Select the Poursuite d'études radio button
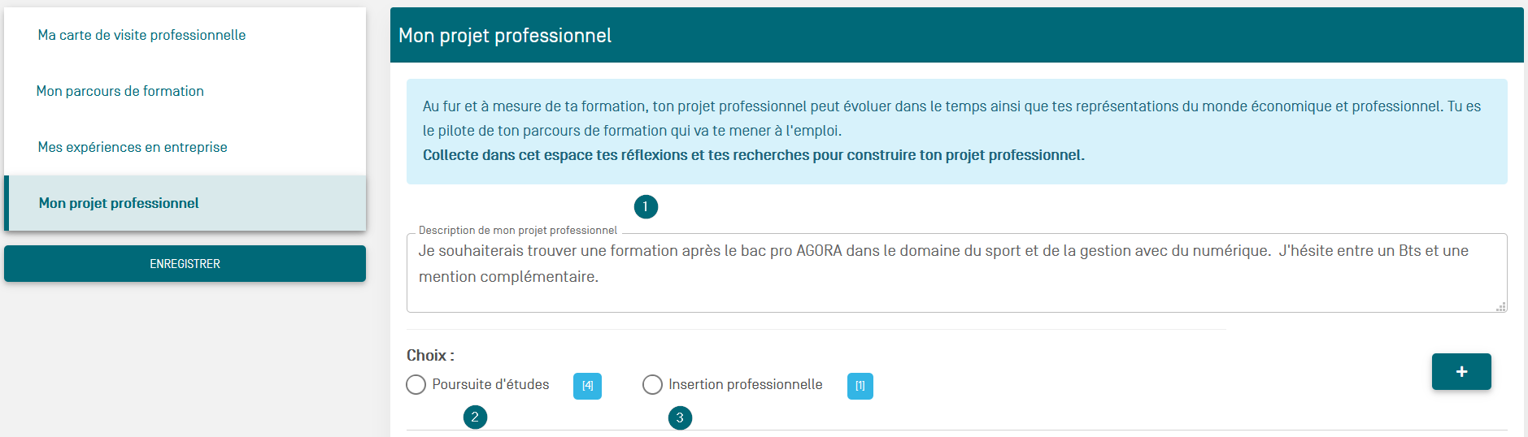 point(416,385)
